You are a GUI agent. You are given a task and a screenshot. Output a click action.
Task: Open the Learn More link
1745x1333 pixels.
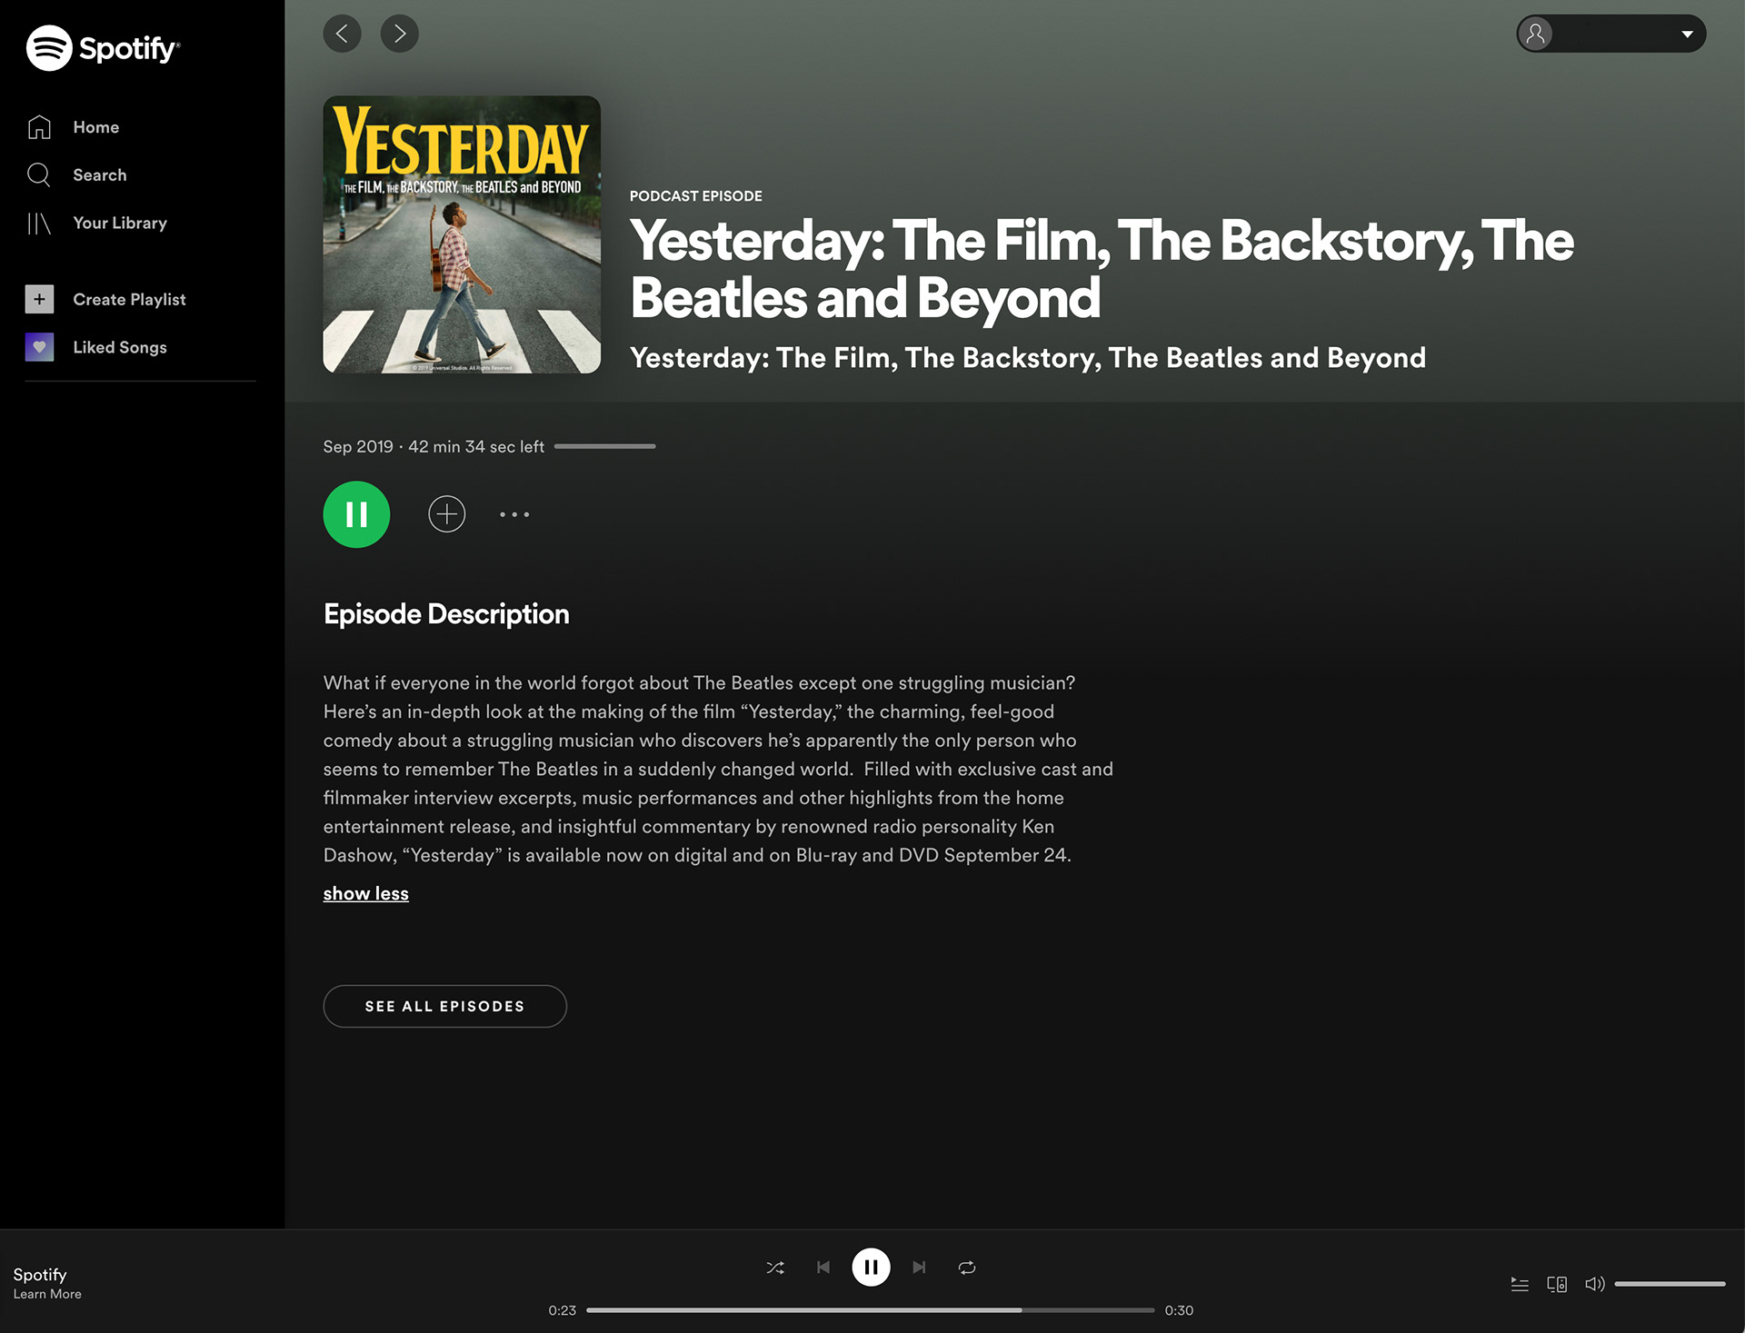[47, 1294]
